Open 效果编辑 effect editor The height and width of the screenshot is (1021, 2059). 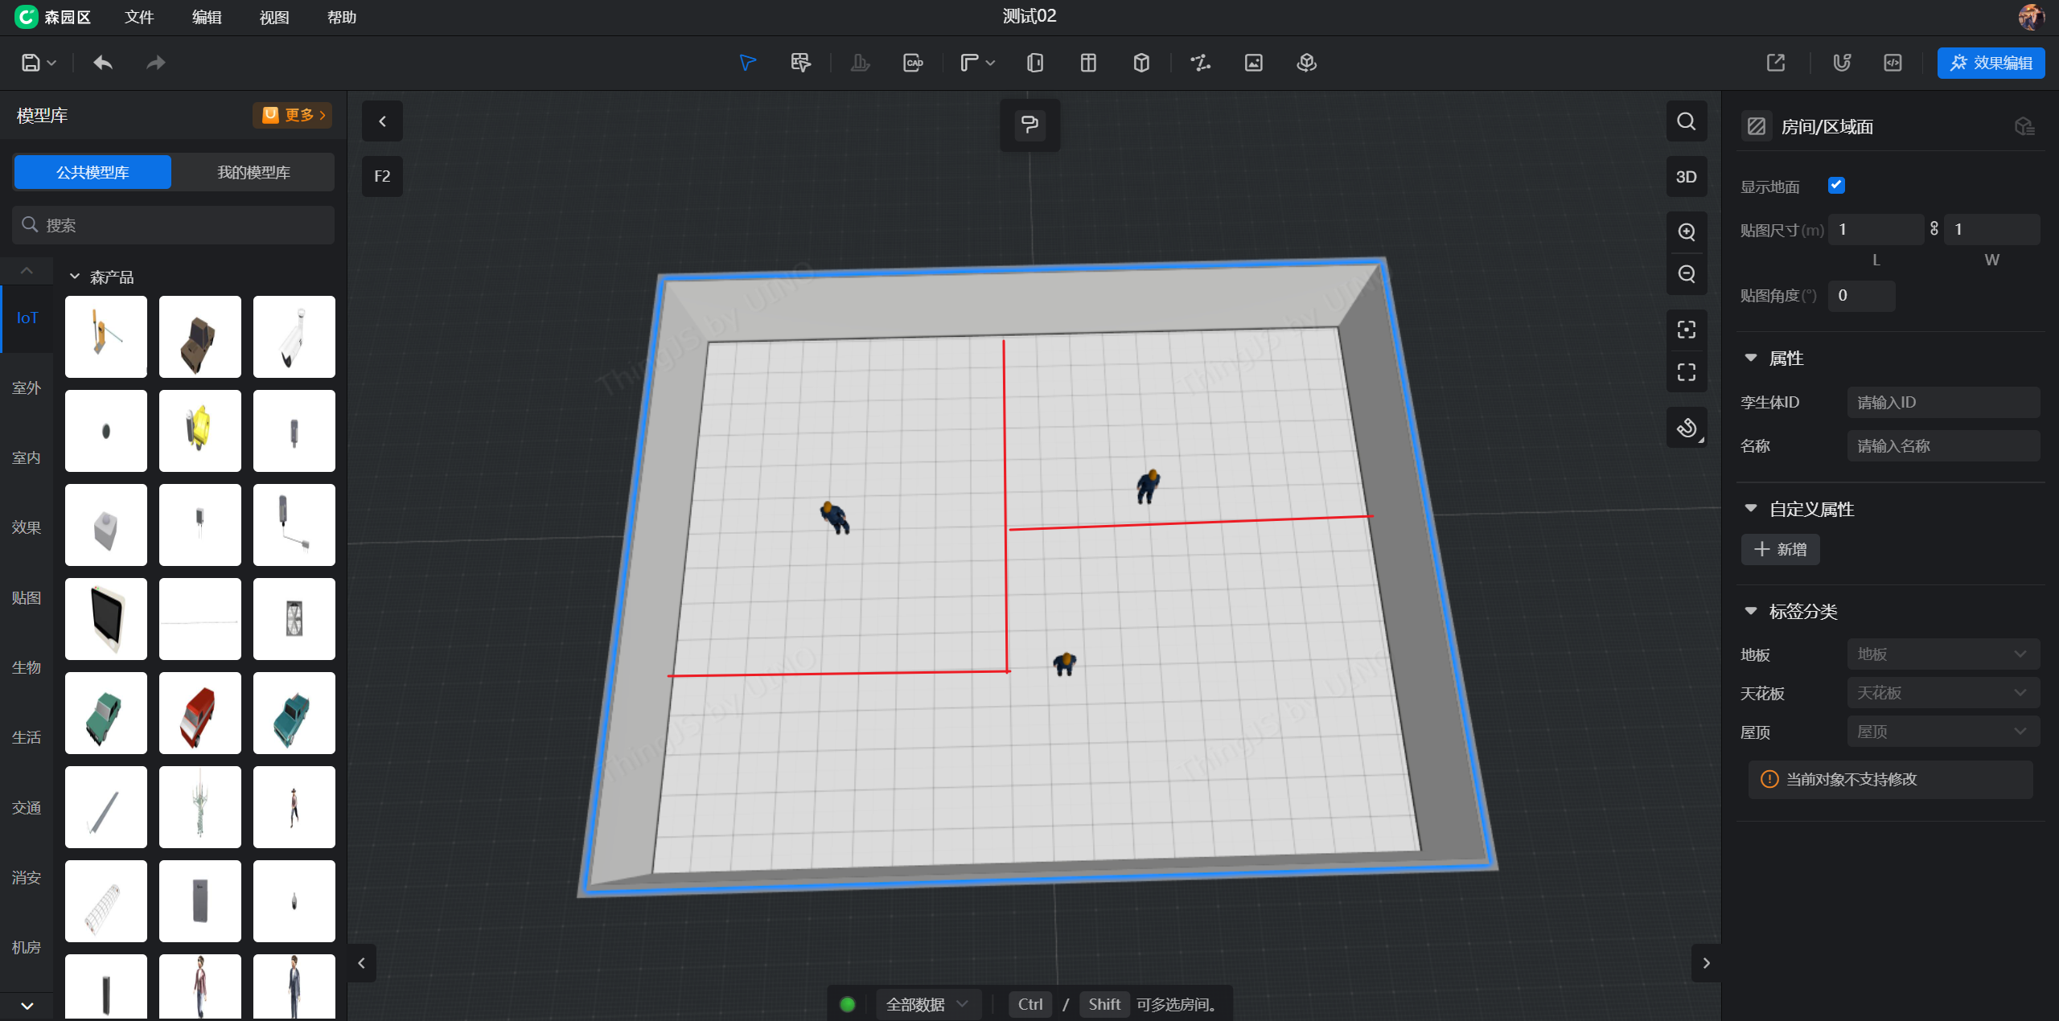point(1991,63)
